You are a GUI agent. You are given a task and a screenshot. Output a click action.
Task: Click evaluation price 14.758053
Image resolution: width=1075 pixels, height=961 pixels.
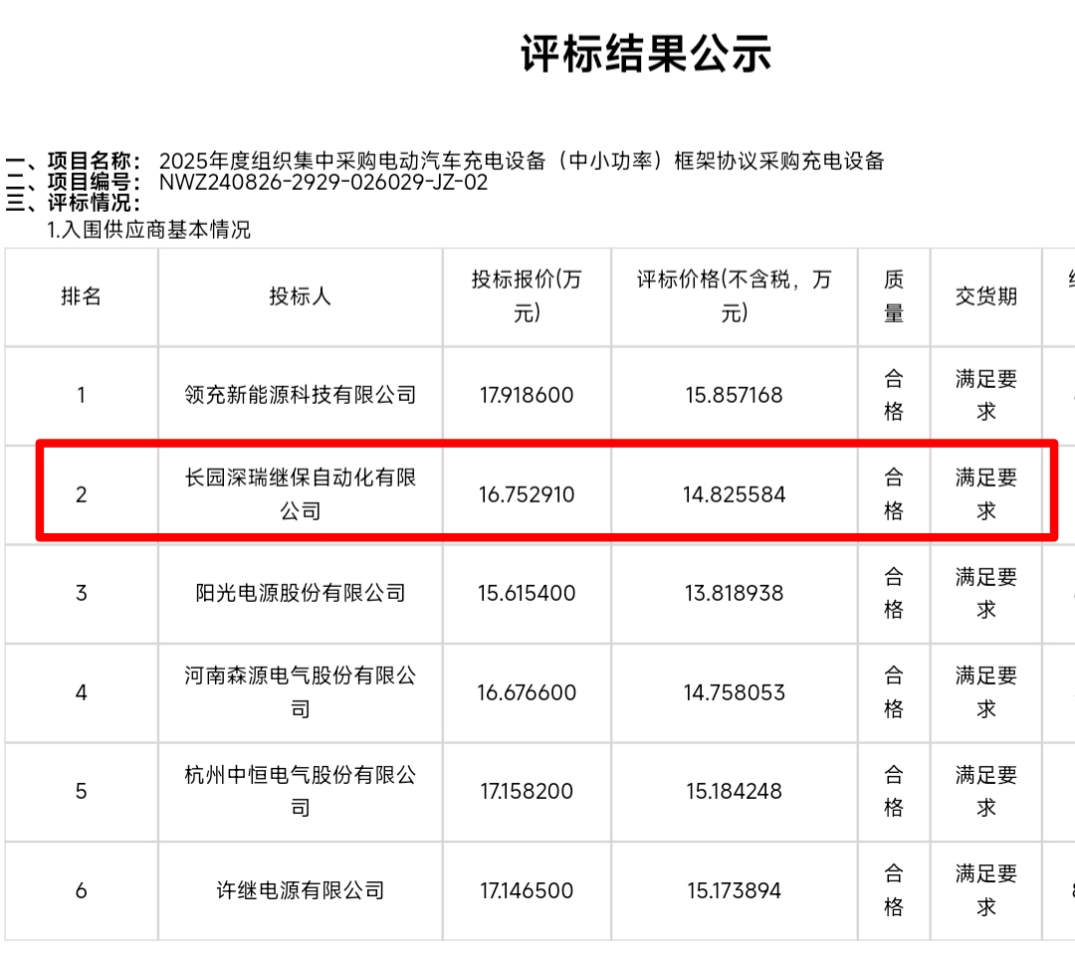click(x=735, y=693)
